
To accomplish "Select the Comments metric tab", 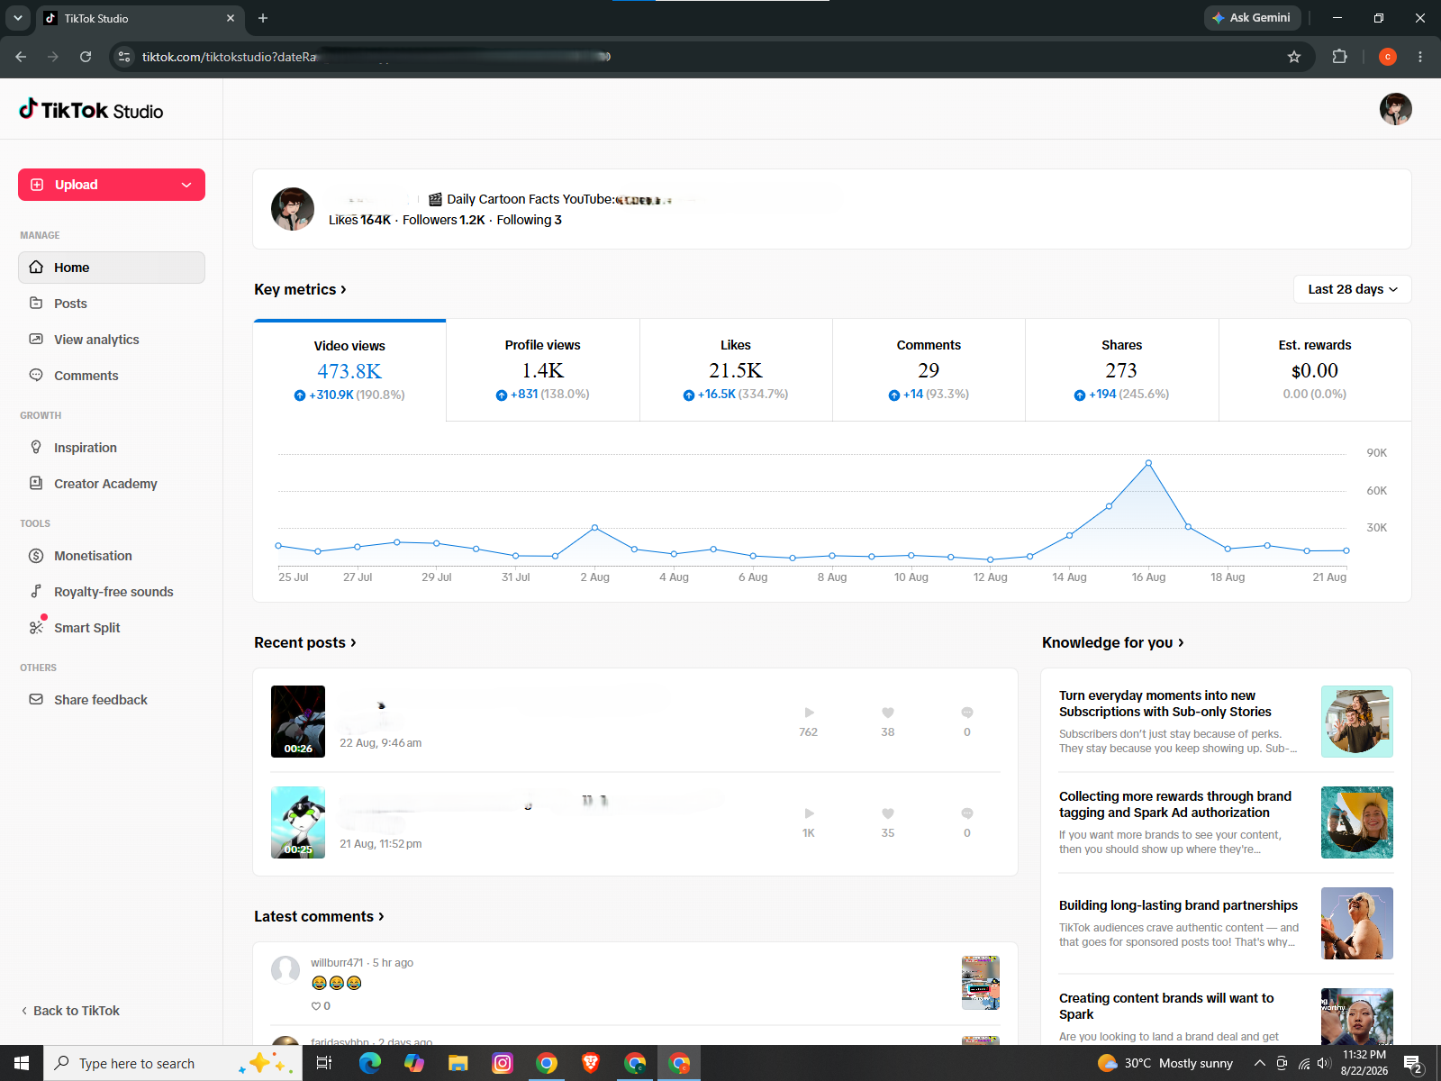I will click(x=929, y=370).
